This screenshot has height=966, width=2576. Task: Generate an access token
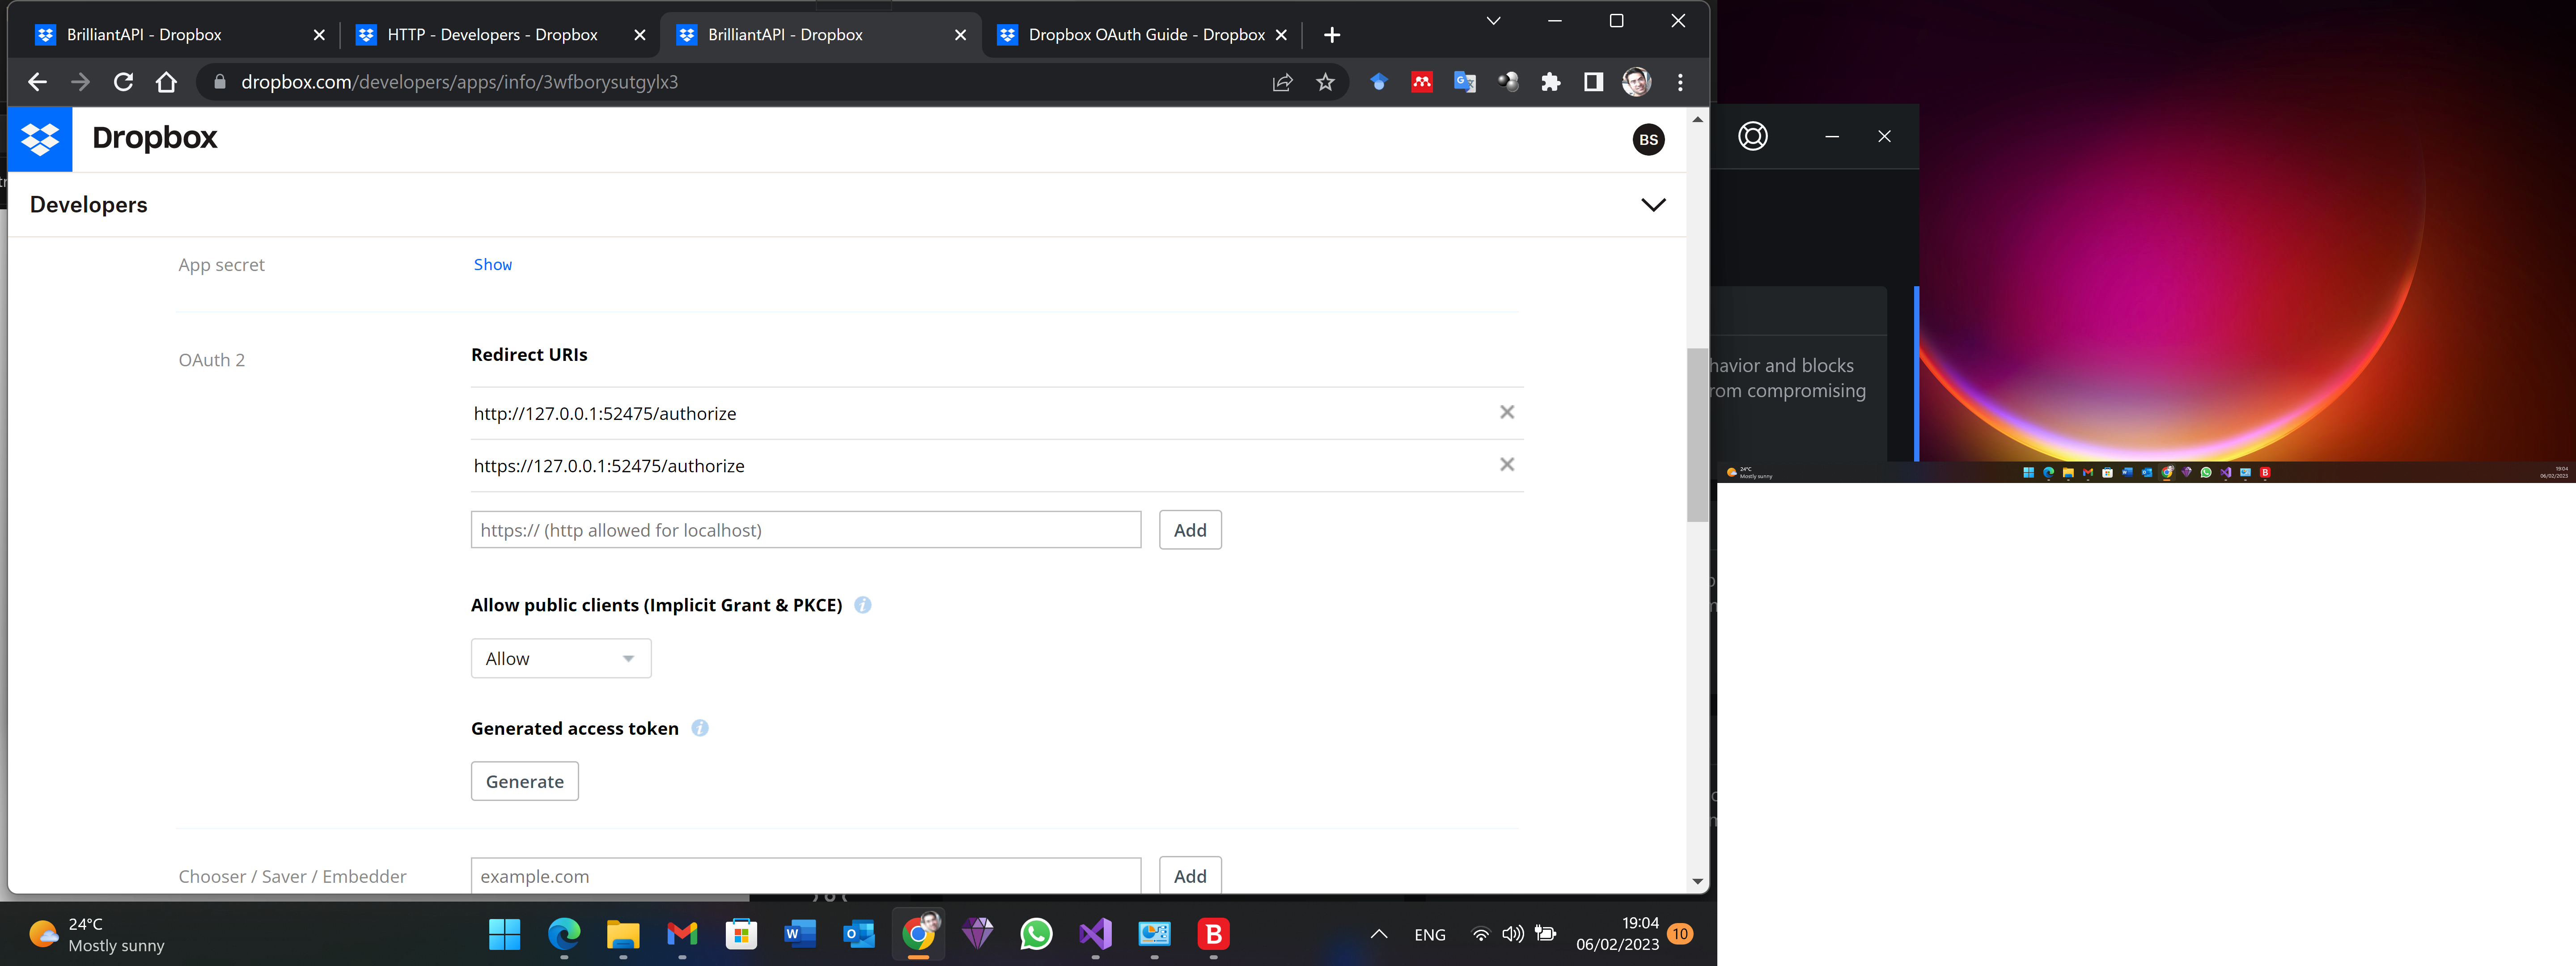[x=524, y=781]
